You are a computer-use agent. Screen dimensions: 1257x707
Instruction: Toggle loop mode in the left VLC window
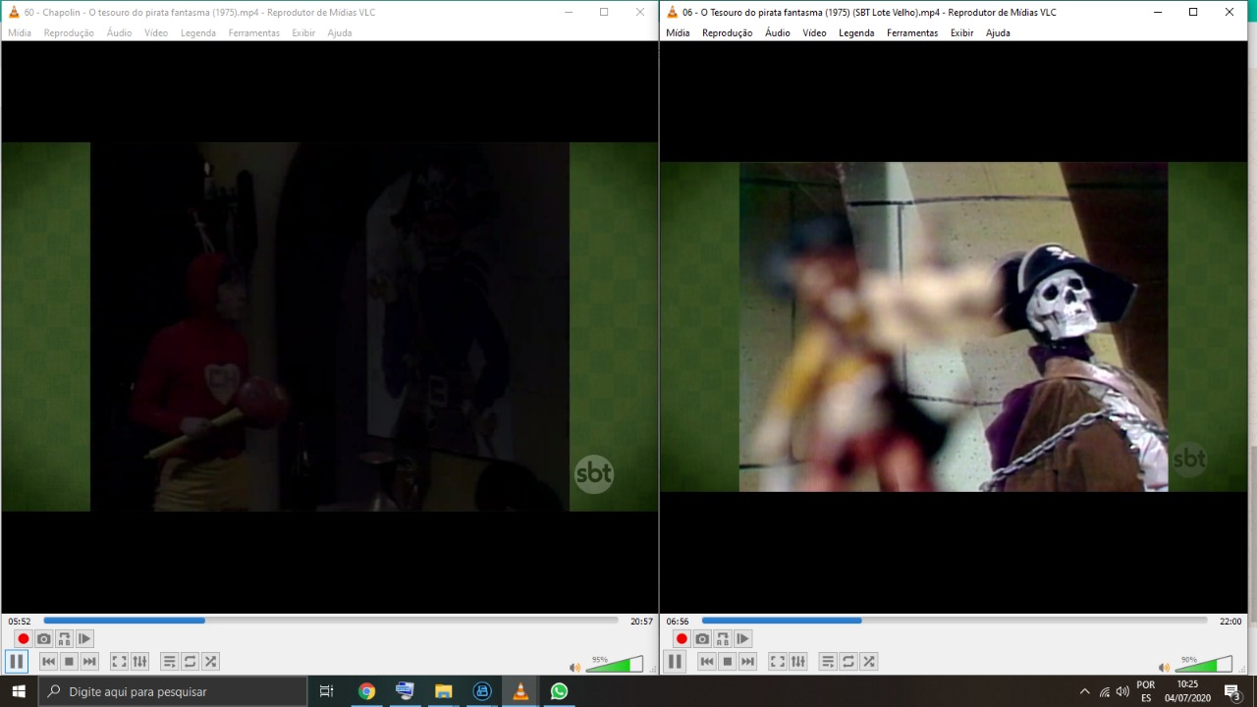[x=190, y=662]
